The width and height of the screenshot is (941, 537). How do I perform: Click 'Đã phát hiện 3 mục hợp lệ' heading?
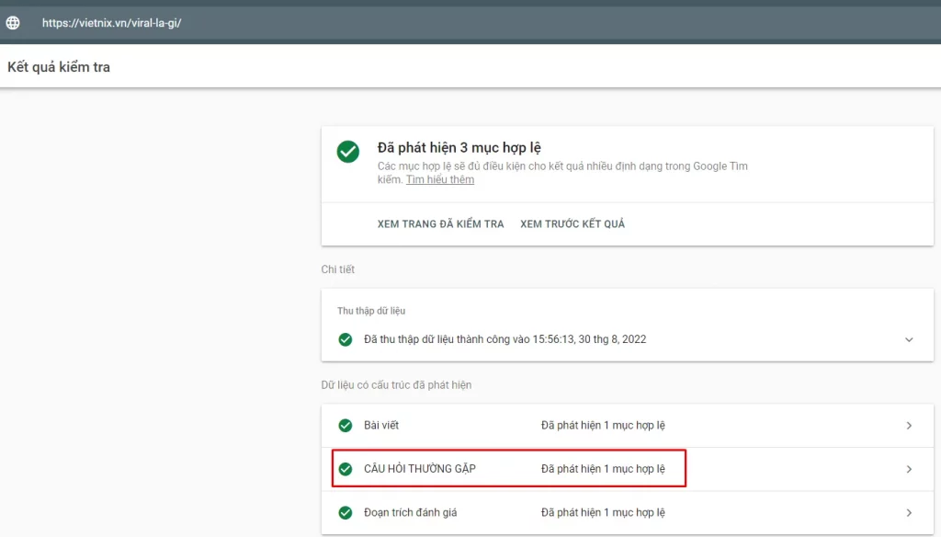coord(459,148)
